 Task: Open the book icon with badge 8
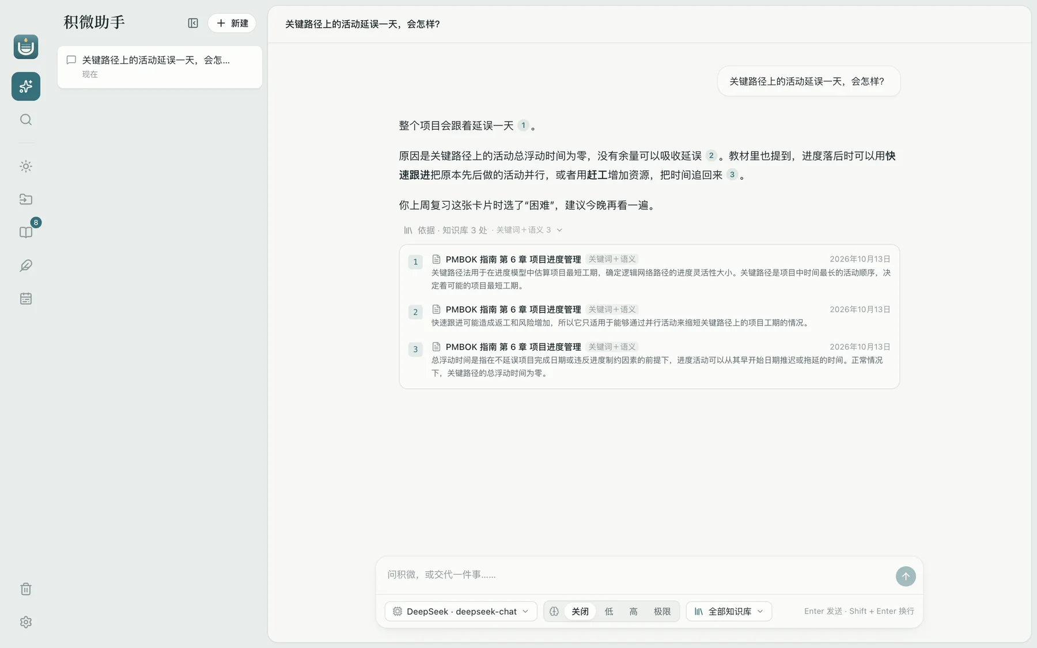pyautogui.click(x=26, y=232)
